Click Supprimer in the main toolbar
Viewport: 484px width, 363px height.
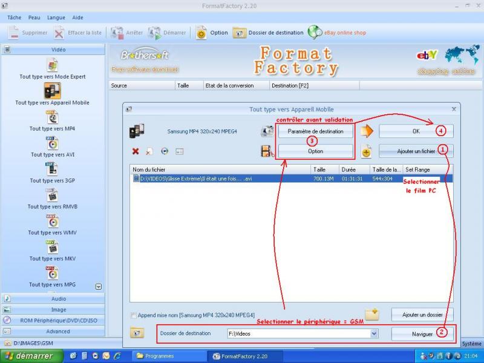coord(27,33)
